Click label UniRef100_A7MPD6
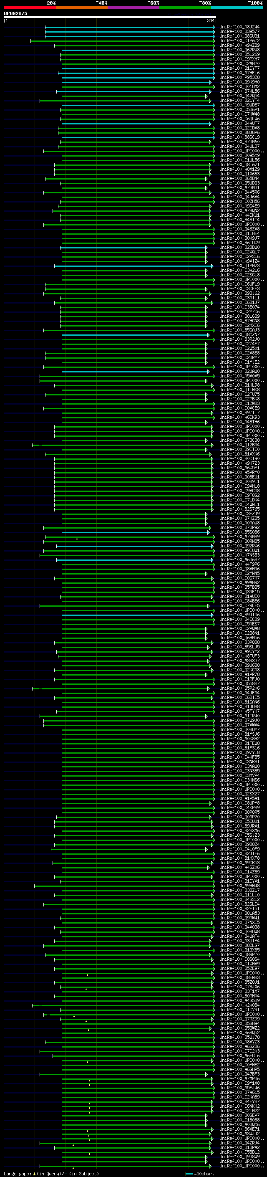This screenshot has height=1177, width=267. (x=239, y=1079)
